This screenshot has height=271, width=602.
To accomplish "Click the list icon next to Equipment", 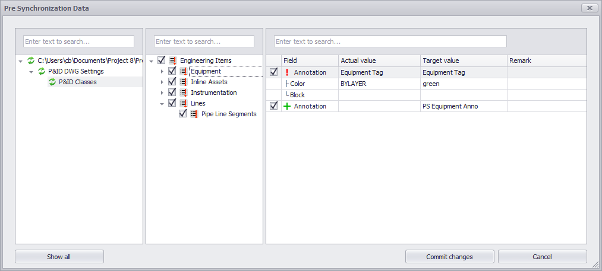I will (x=184, y=71).
